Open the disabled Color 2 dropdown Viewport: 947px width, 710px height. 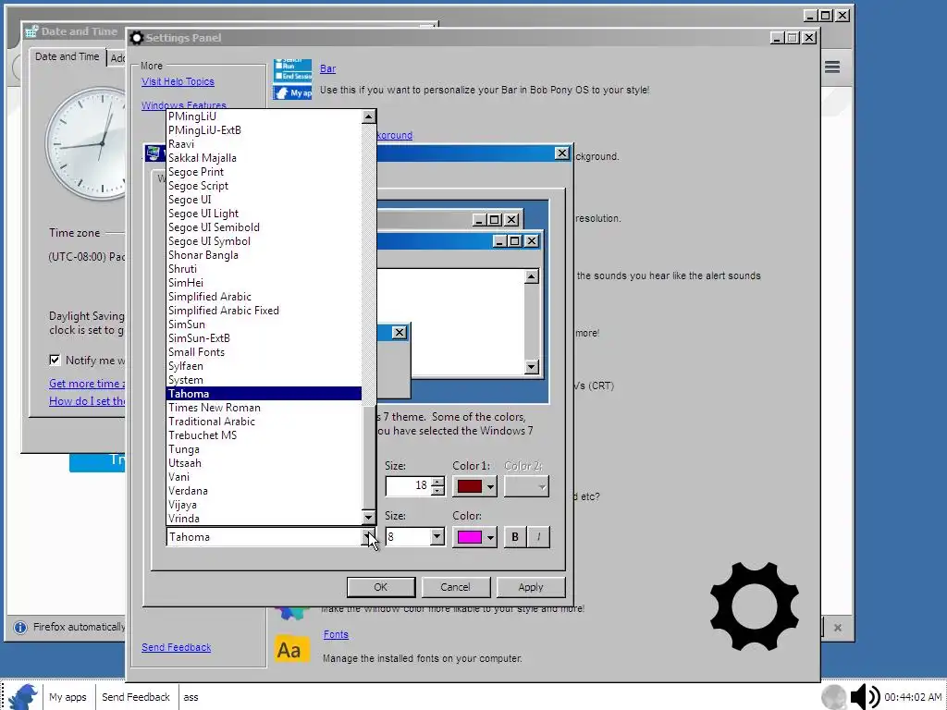click(x=526, y=486)
